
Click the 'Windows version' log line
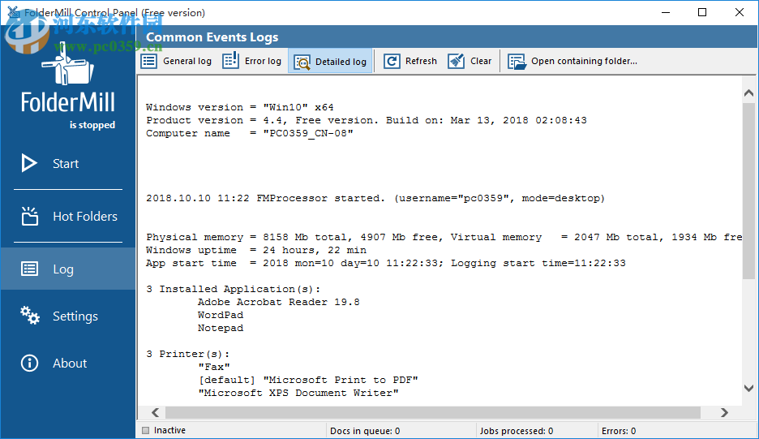pos(240,107)
